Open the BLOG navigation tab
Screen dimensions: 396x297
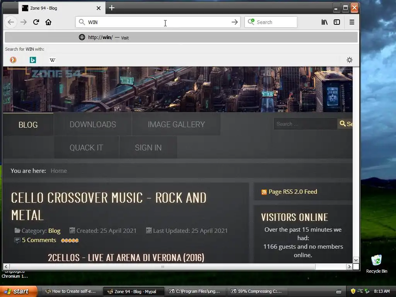pyautogui.click(x=28, y=125)
